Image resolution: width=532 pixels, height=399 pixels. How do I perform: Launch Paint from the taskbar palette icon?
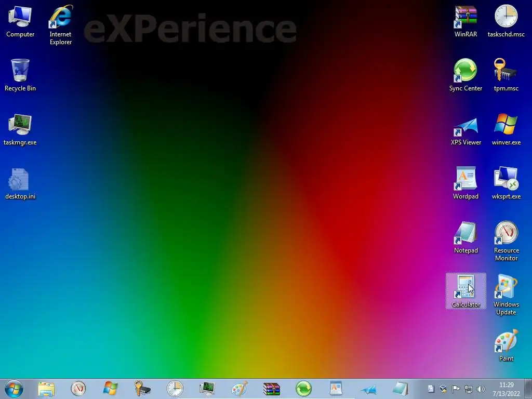[x=239, y=389]
